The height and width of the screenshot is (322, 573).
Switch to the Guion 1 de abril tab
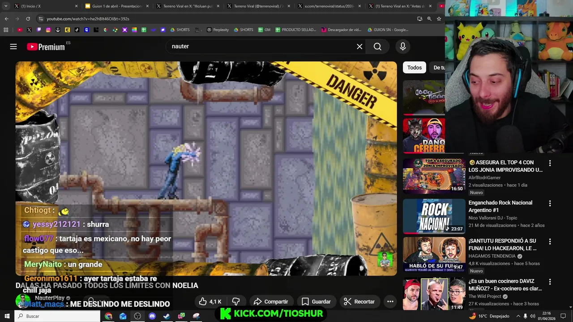click(x=116, y=6)
